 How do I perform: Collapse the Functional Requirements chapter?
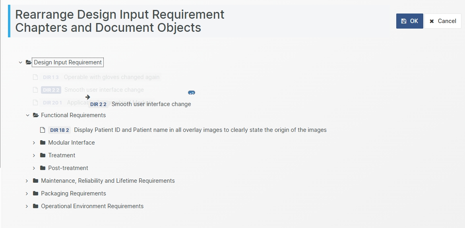28,115
